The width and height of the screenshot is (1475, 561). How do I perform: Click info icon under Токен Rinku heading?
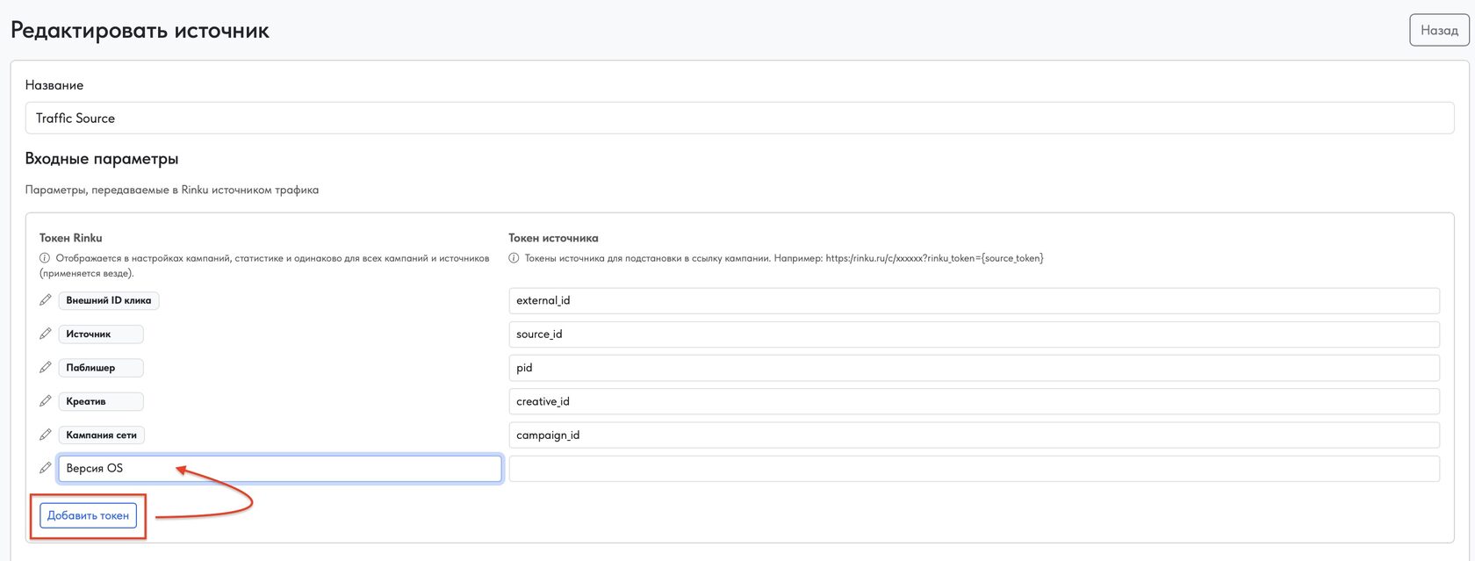pyautogui.click(x=45, y=259)
